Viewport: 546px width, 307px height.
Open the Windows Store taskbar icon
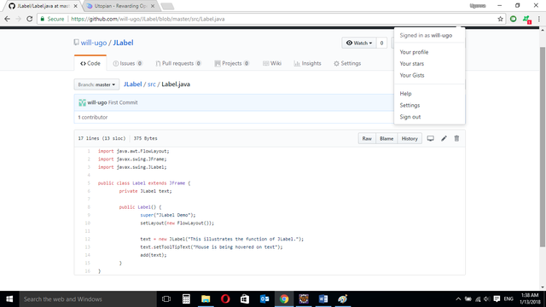click(x=245, y=299)
